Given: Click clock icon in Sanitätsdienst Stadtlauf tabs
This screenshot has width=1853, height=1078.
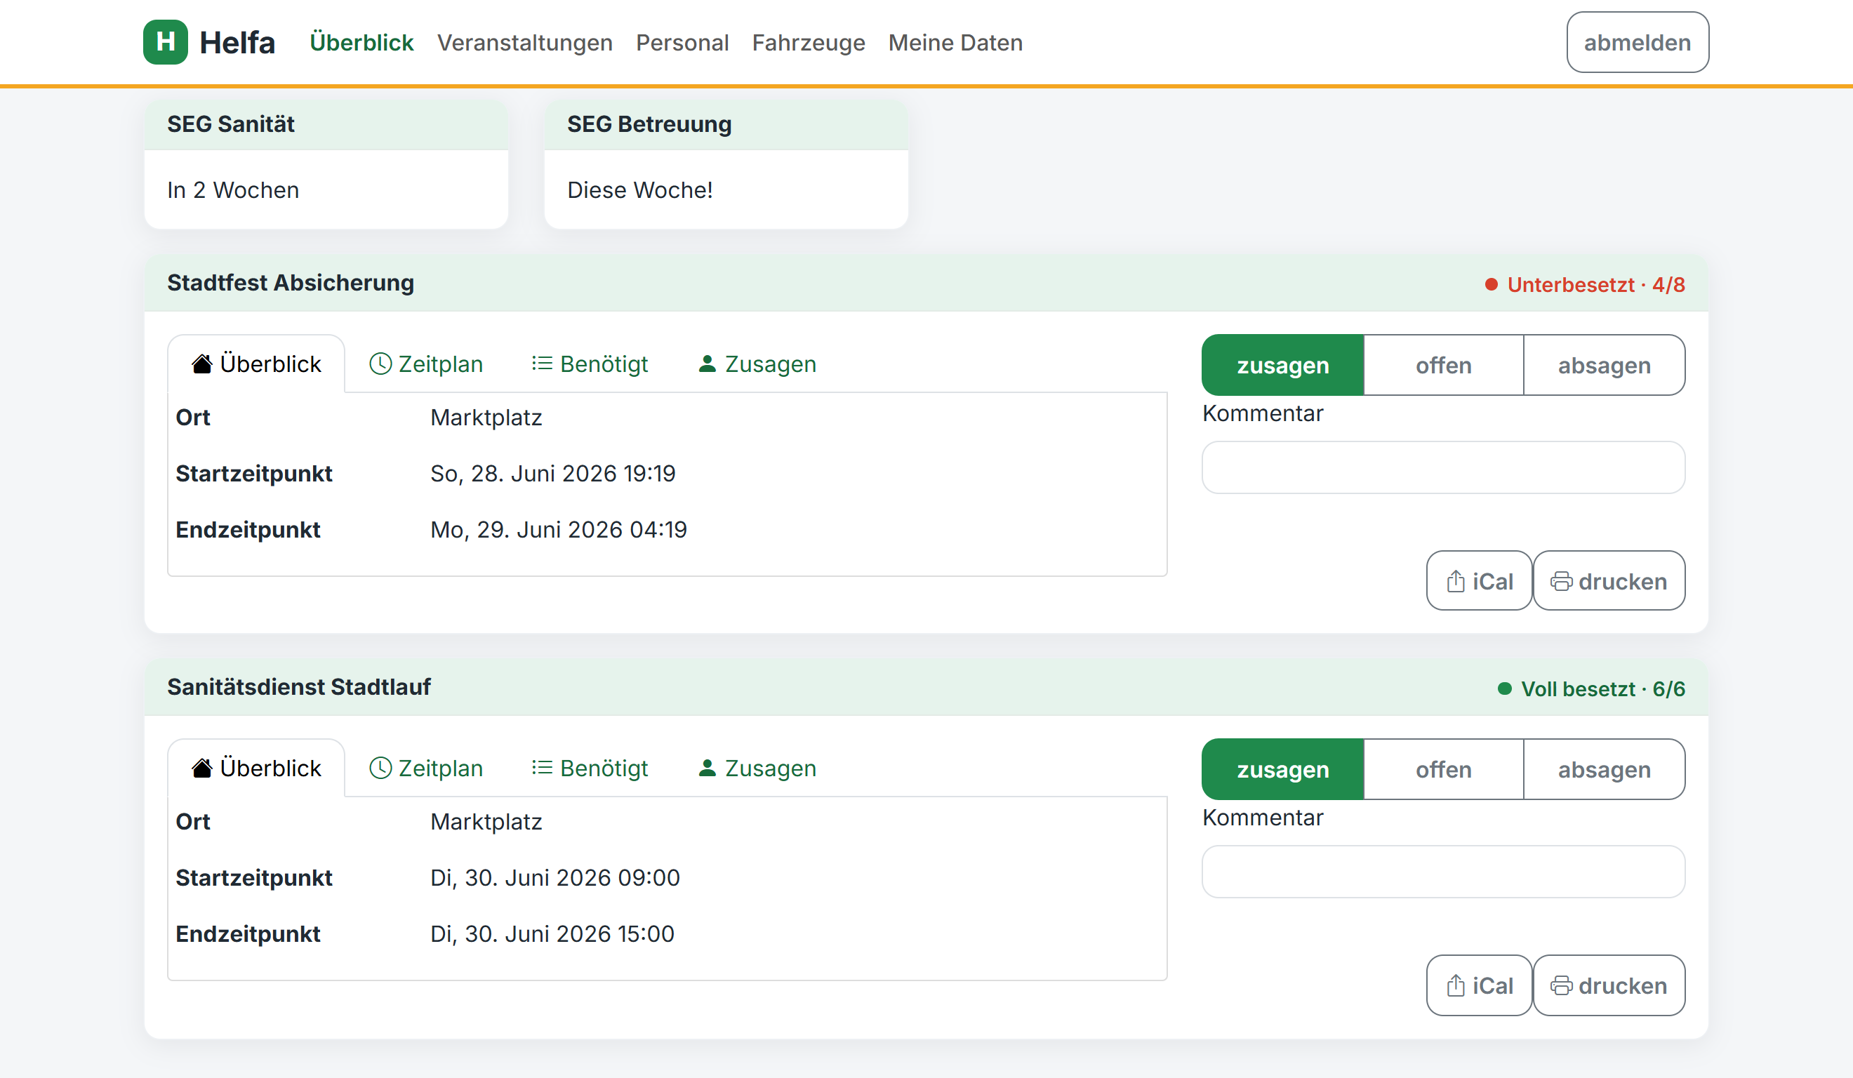Looking at the screenshot, I should 380,768.
